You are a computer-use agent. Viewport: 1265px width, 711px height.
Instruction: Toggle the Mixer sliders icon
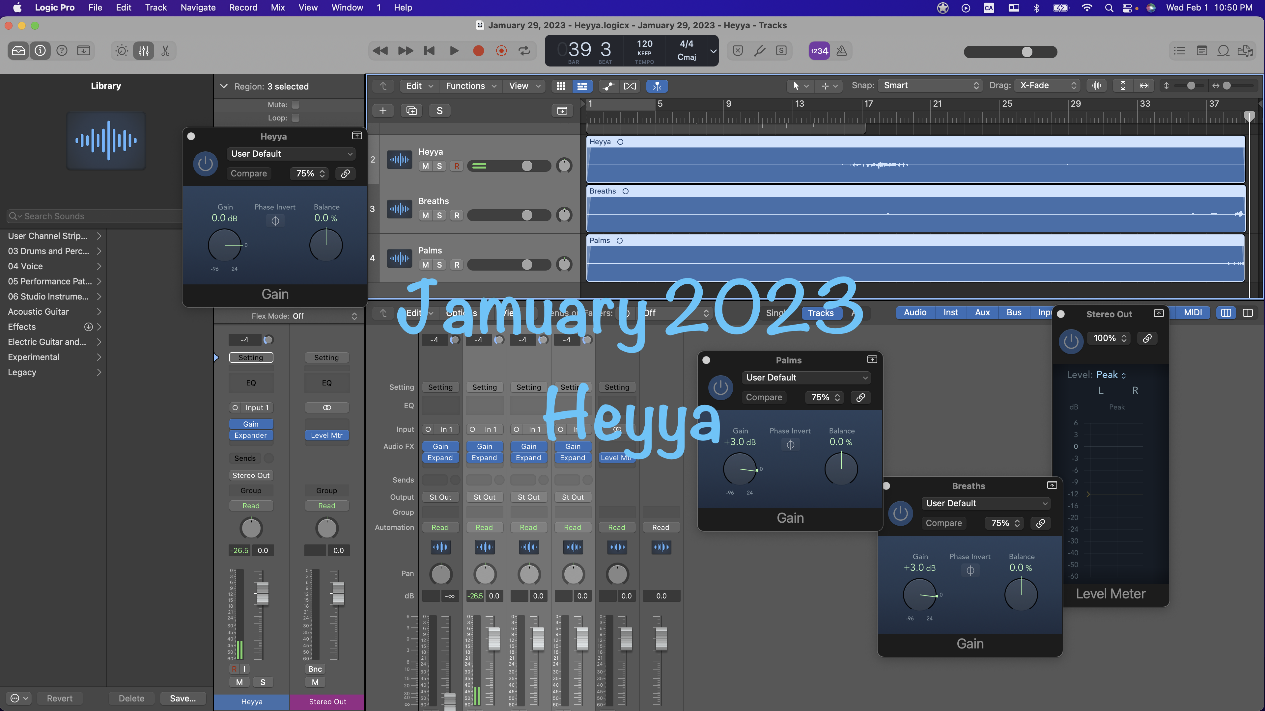click(x=143, y=51)
